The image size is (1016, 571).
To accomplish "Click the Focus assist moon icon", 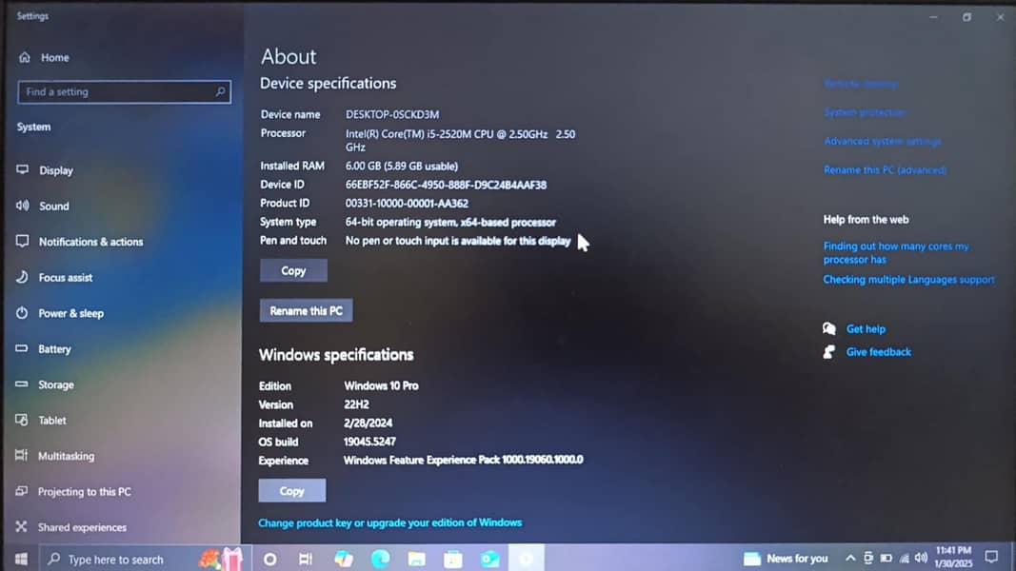I will [x=22, y=278].
